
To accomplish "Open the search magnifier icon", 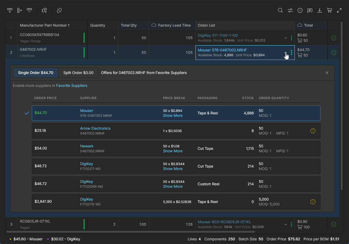I will point(280,10).
